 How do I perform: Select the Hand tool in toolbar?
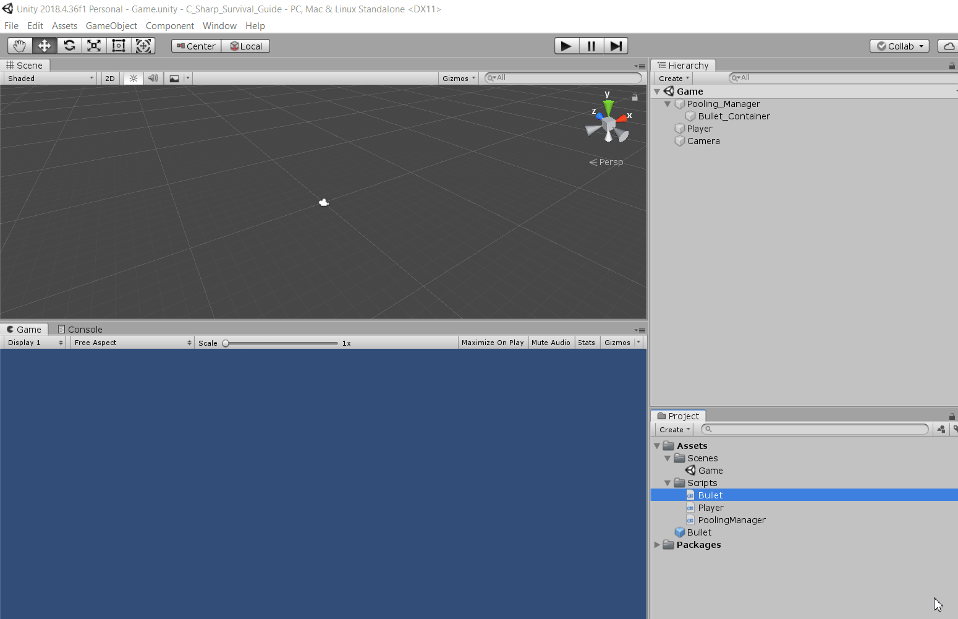click(x=20, y=46)
